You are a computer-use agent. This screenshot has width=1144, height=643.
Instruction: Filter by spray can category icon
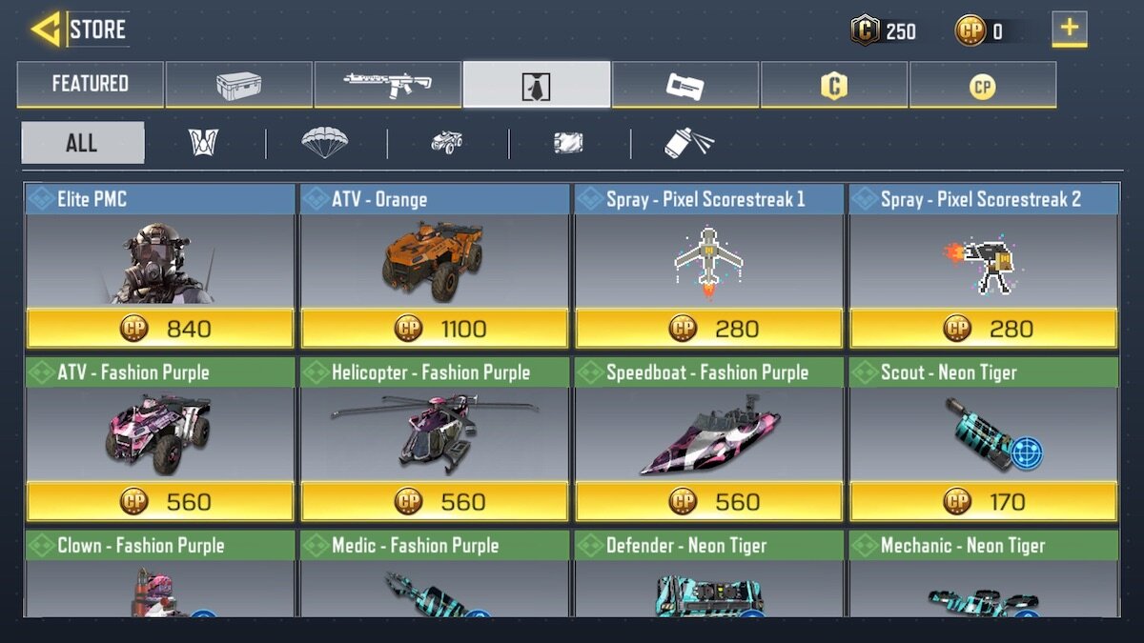tap(688, 144)
